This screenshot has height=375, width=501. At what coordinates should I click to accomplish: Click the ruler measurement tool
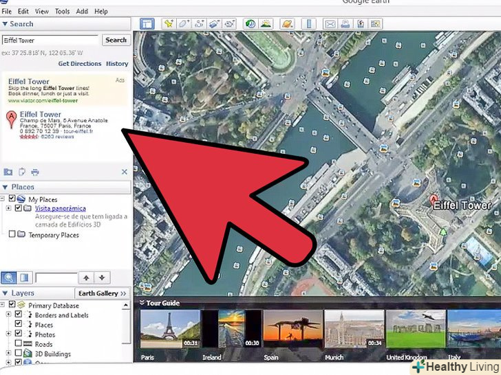point(308,24)
